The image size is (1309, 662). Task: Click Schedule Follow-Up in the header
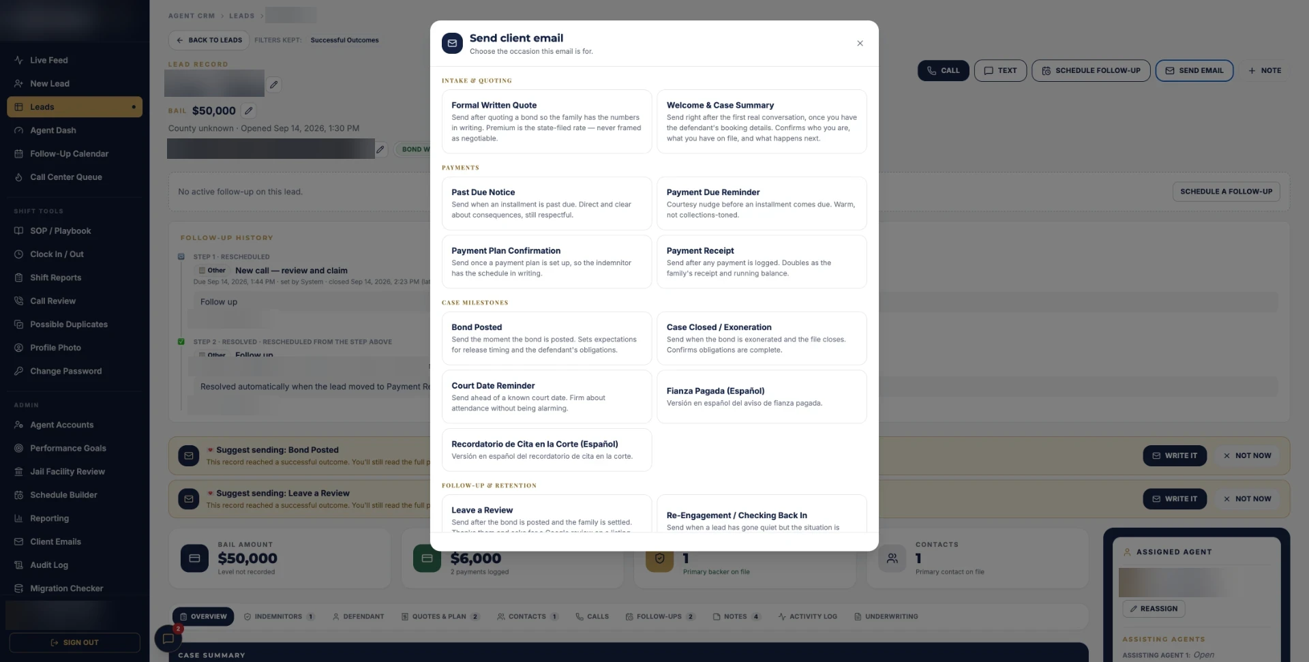coord(1091,70)
